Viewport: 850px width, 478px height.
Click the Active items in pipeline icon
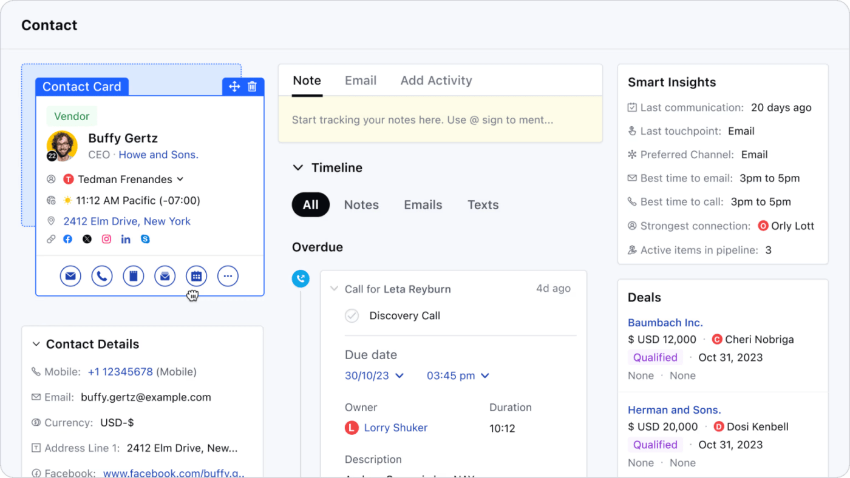[x=632, y=250]
